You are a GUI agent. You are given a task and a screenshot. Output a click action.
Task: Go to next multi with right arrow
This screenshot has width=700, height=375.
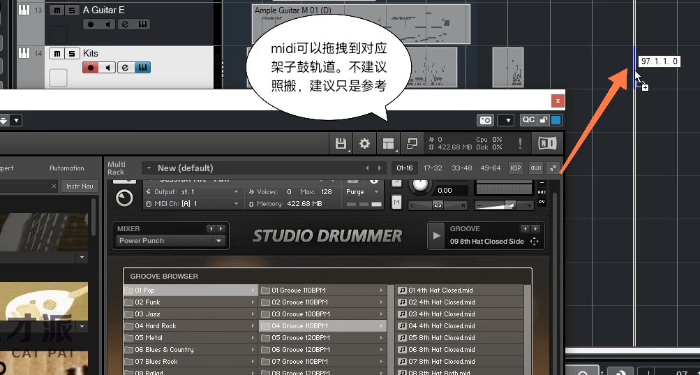(380, 168)
